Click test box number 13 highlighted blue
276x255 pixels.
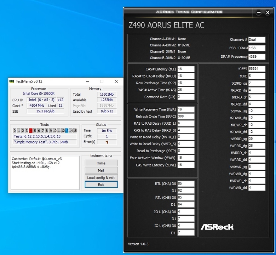67,131
